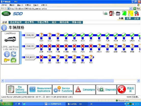Click the green rewind icon in vehicle panel
This screenshot has width=141, height=106.
pyautogui.click(x=14, y=60)
